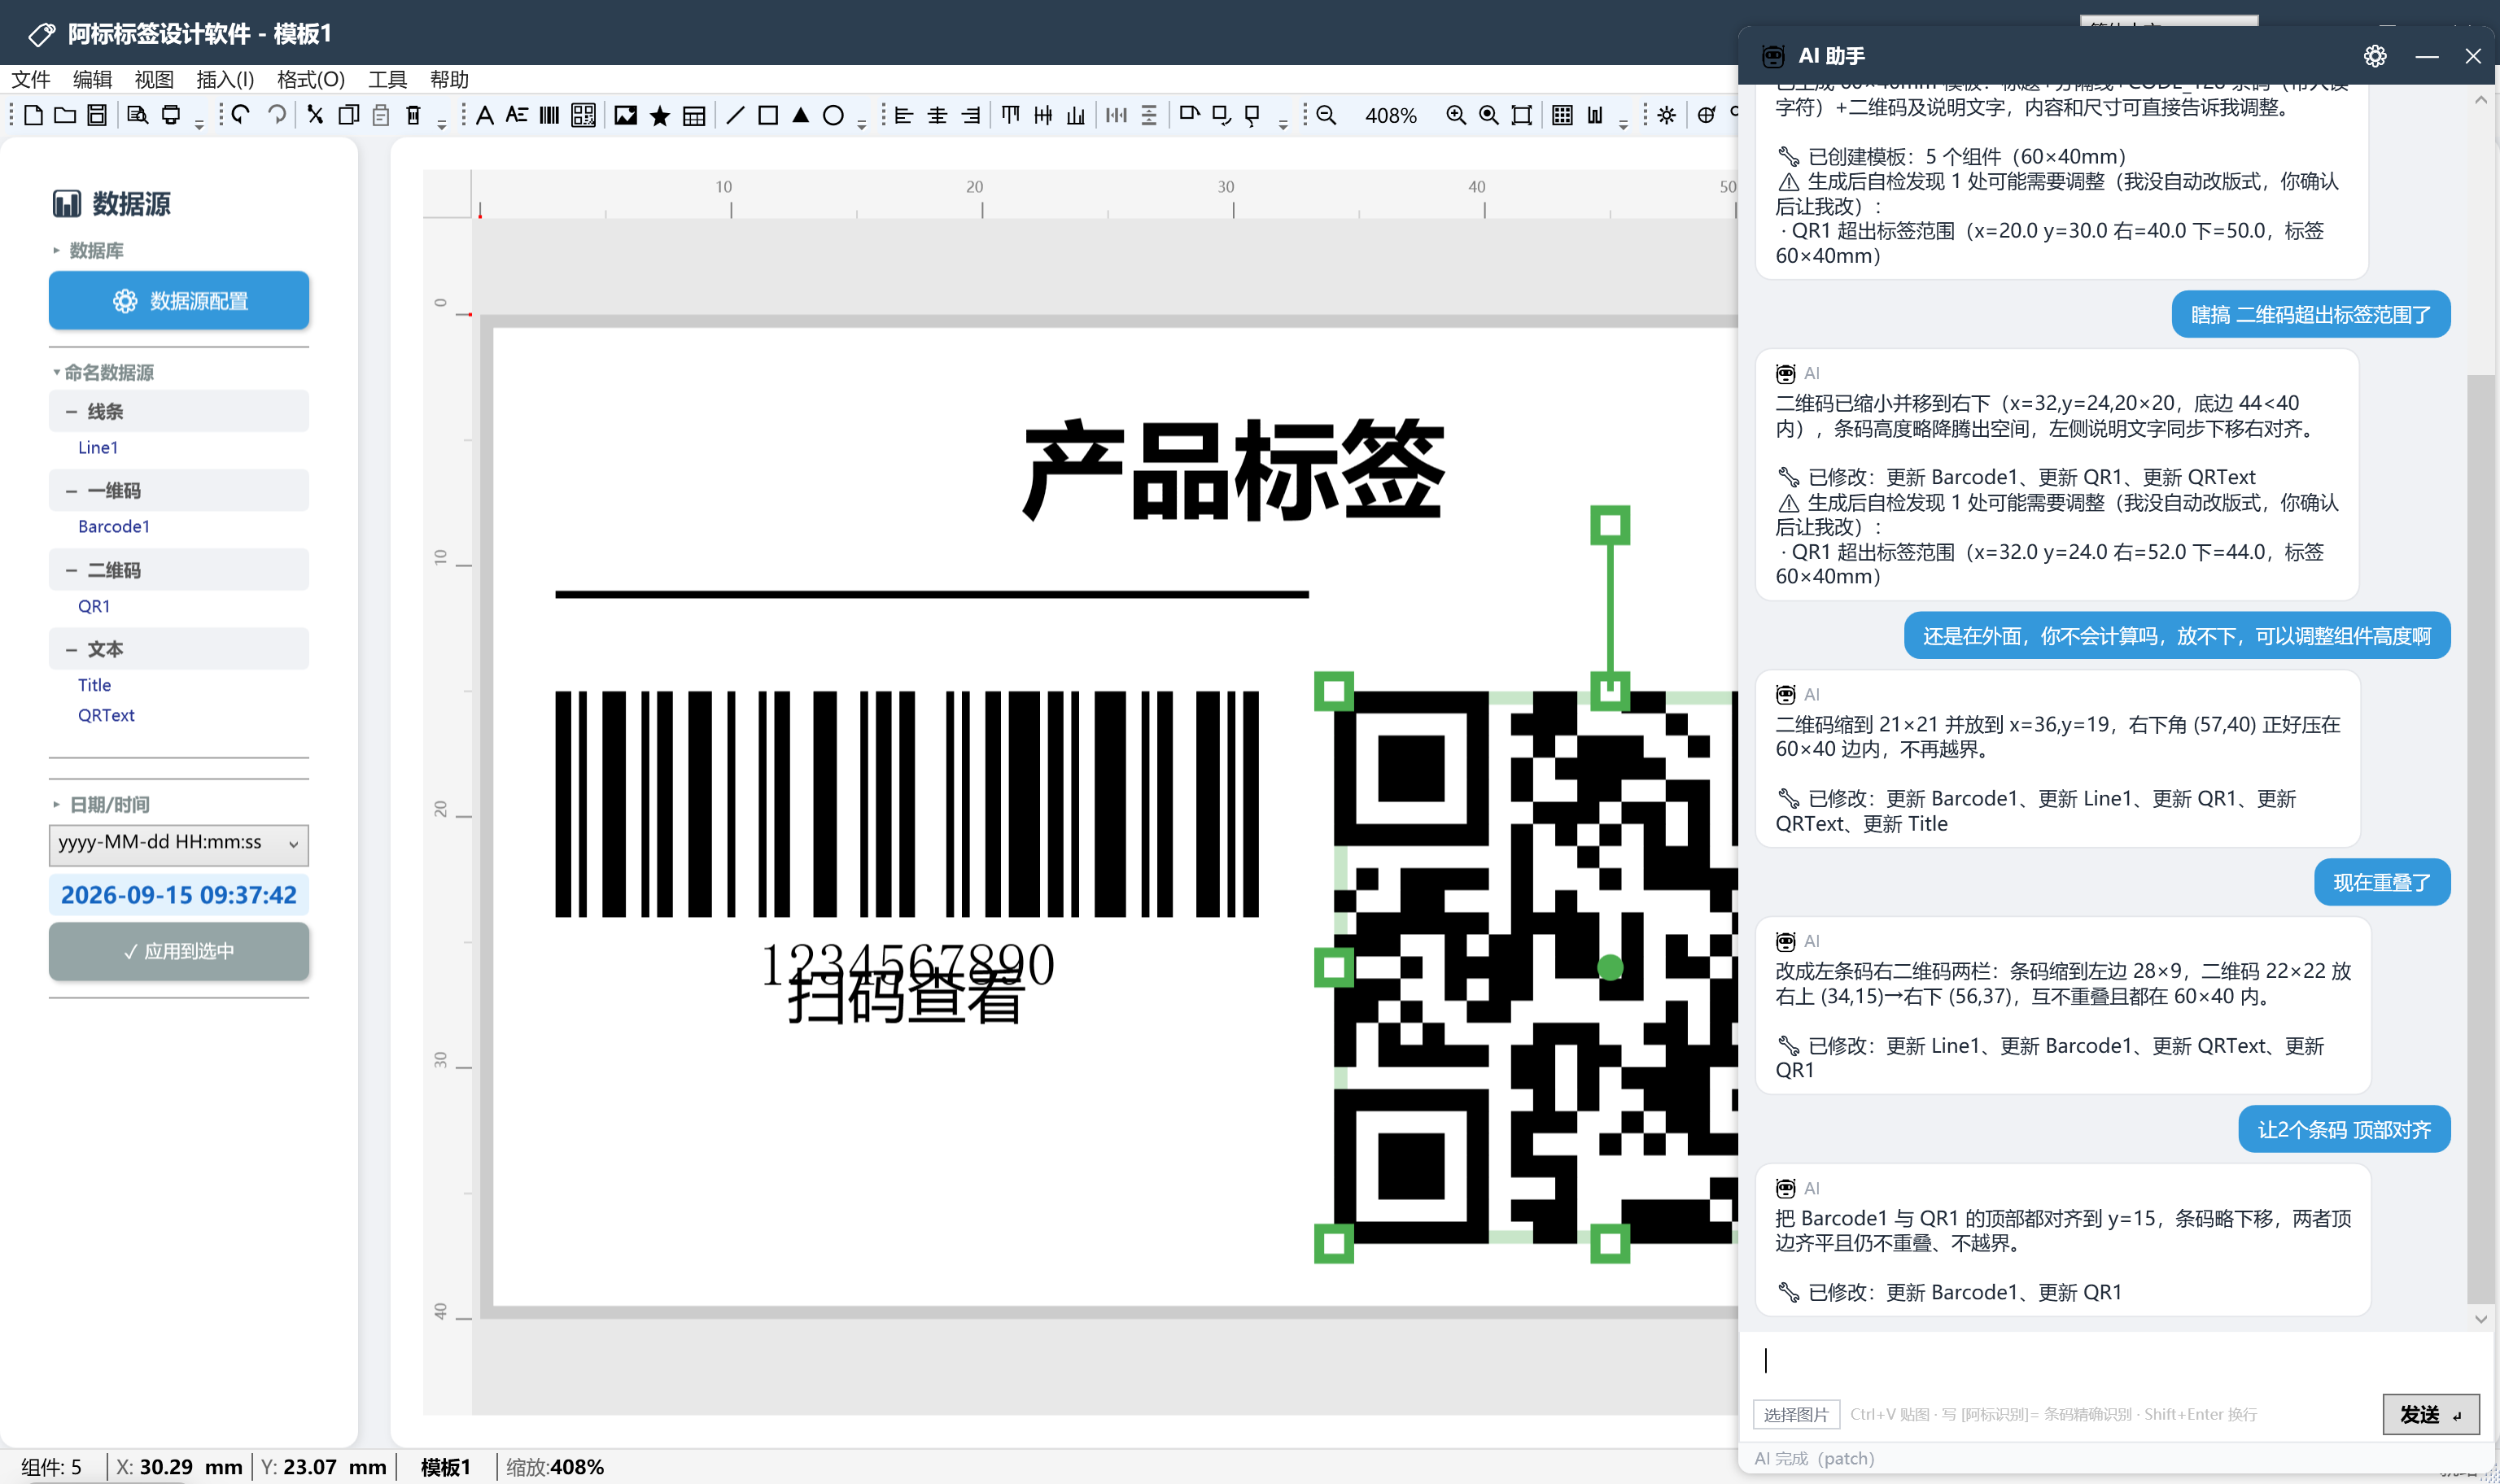Select the triangle shape tool

801,115
